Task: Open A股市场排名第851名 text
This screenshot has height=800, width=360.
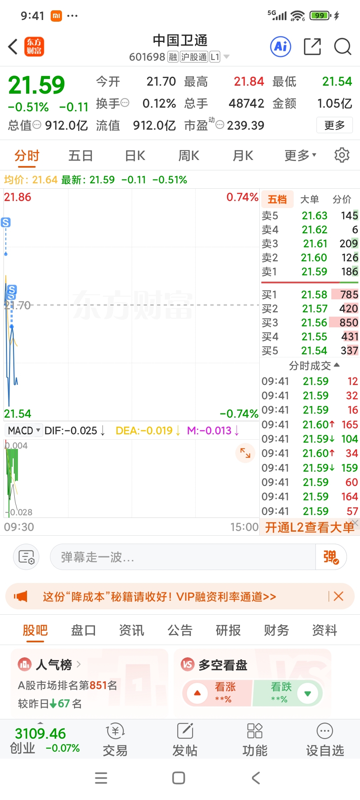Action: pyautogui.click(x=68, y=685)
